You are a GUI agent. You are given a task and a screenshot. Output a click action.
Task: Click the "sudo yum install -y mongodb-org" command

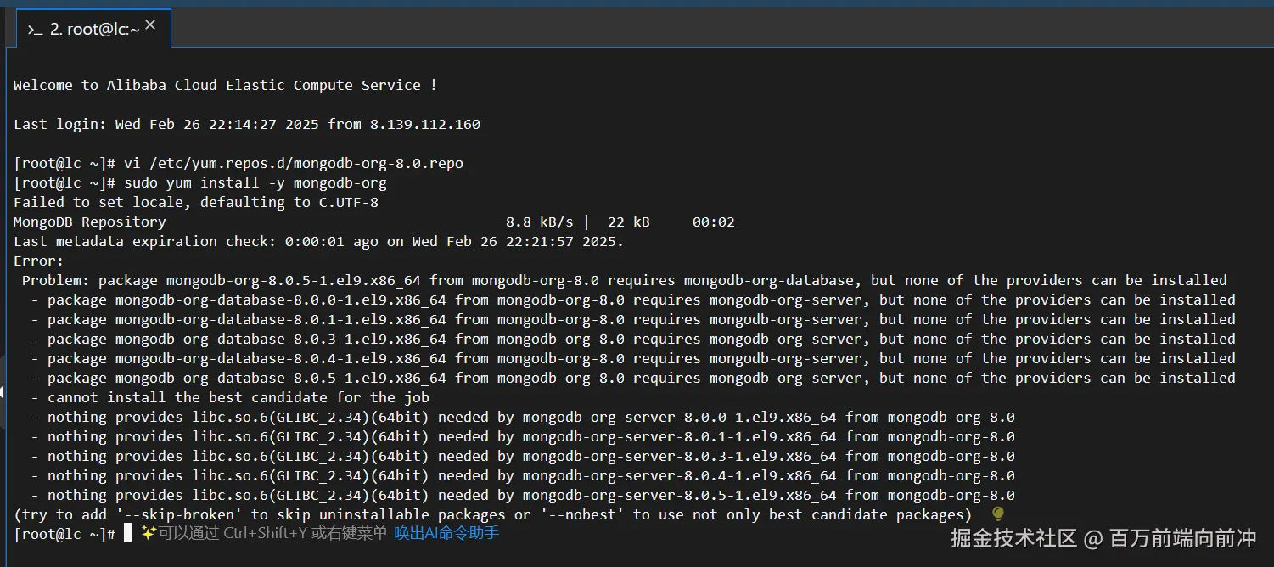click(x=255, y=182)
